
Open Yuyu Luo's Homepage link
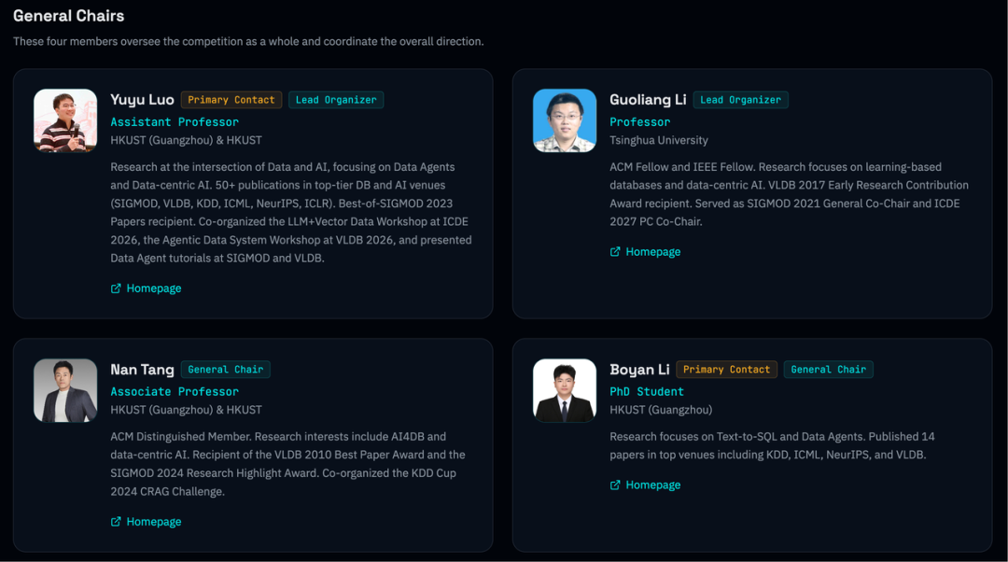pyautogui.click(x=154, y=288)
